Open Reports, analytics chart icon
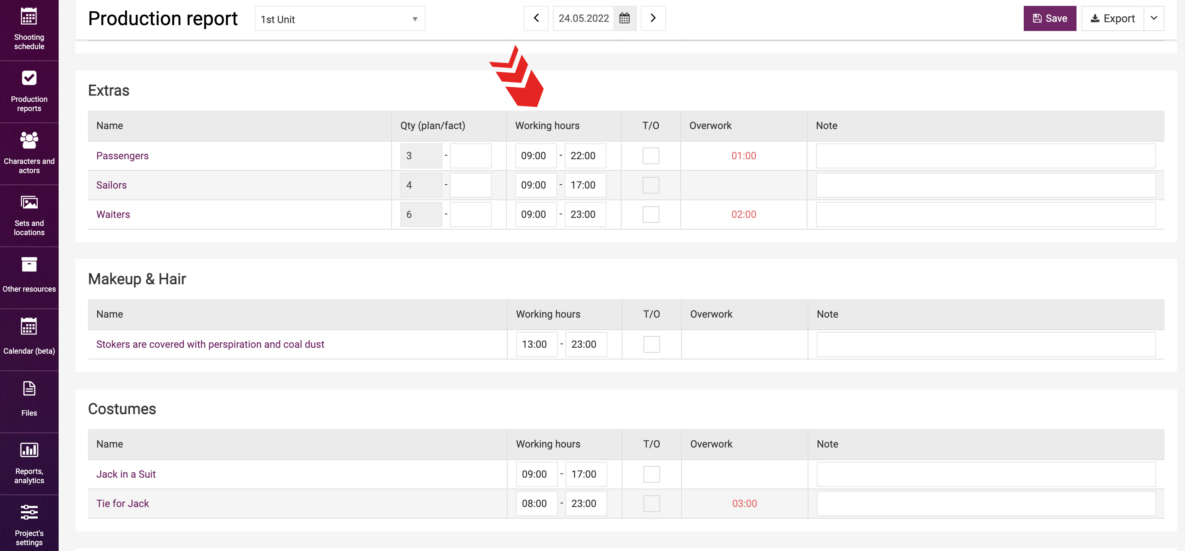This screenshot has height=551, width=1185. 29,450
